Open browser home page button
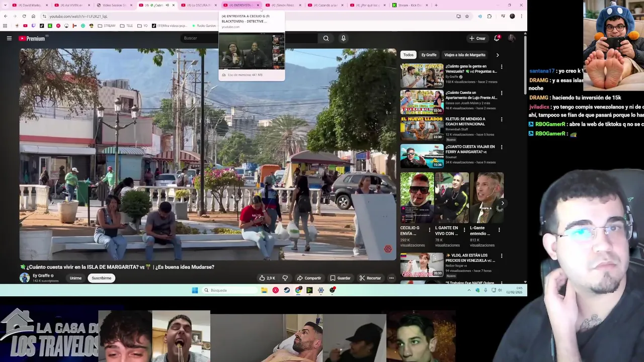This screenshot has width=644, height=362. 33,16
